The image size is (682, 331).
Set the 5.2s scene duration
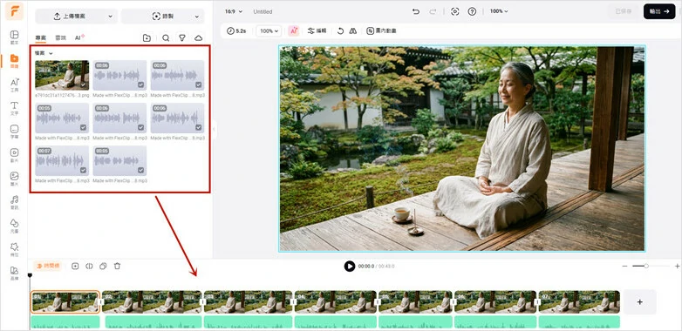click(x=236, y=30)
